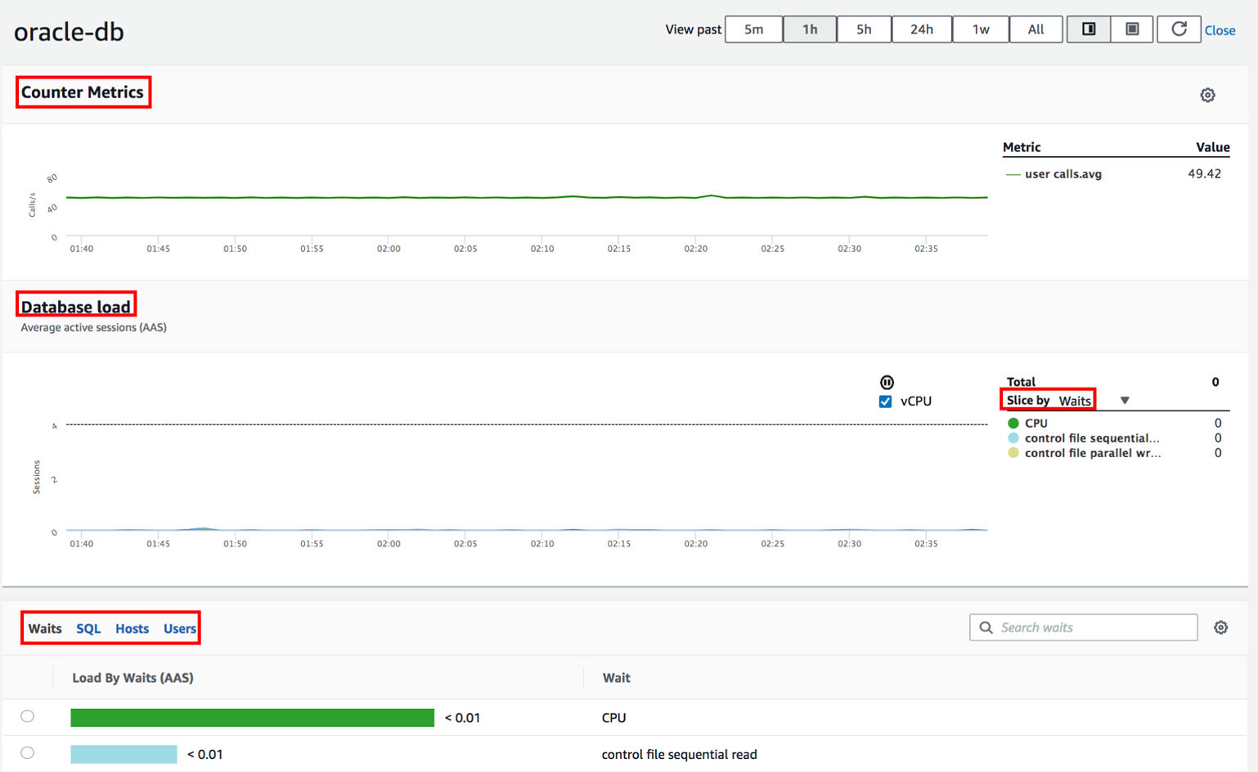Click the light blue sequential read load bar
1258x772 pixels.
[x=124, y=754]
